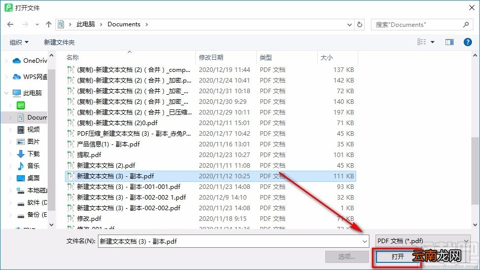480x270 pixels.
Task: Click the file list vertical scrollbar
Action: 475,171
